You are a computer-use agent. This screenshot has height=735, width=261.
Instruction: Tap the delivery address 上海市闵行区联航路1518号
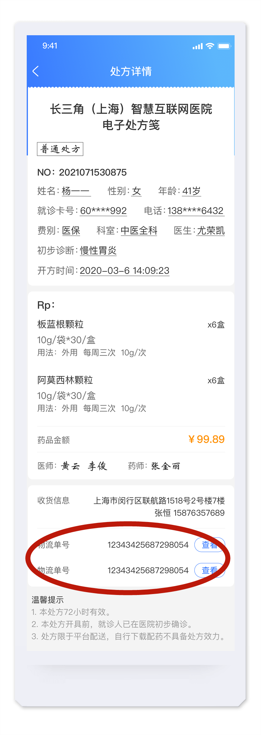click(x=159, y=501)
